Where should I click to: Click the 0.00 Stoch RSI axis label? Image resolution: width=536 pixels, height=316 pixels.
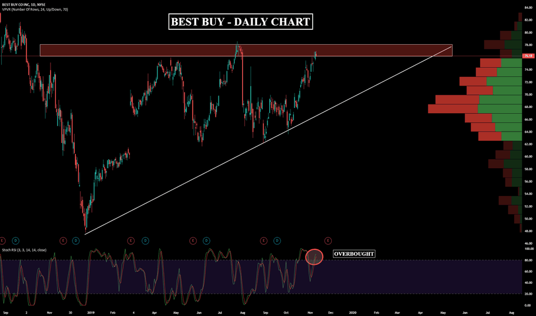tap(528, 306)
